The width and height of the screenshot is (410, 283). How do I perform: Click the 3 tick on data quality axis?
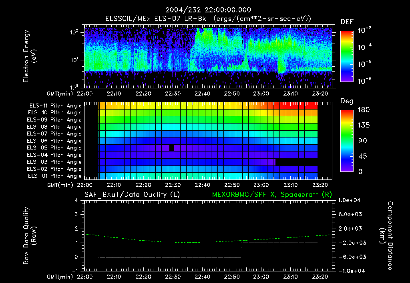tap(76, 214)
